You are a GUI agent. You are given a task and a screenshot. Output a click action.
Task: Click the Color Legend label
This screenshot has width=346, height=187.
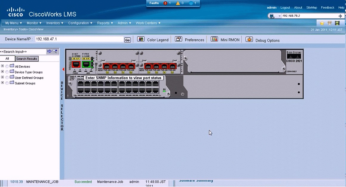158,40
